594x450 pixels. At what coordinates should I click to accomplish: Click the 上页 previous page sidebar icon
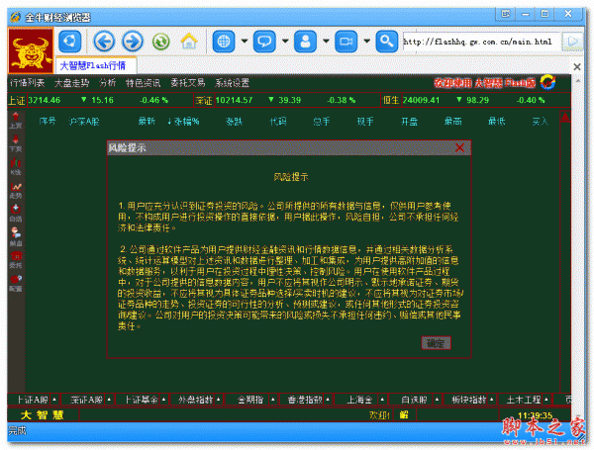coord(16,121)
